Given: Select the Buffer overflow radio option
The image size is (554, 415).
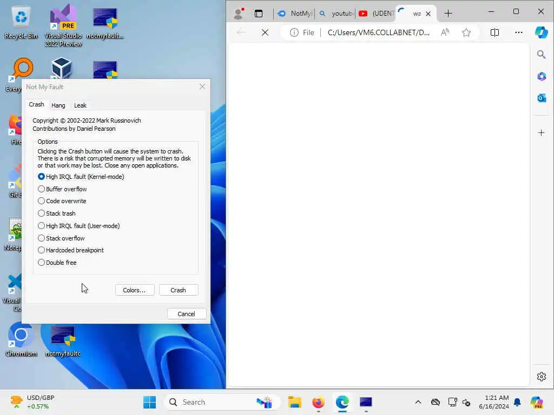Looking at the screenshot, I should [41, 189].
